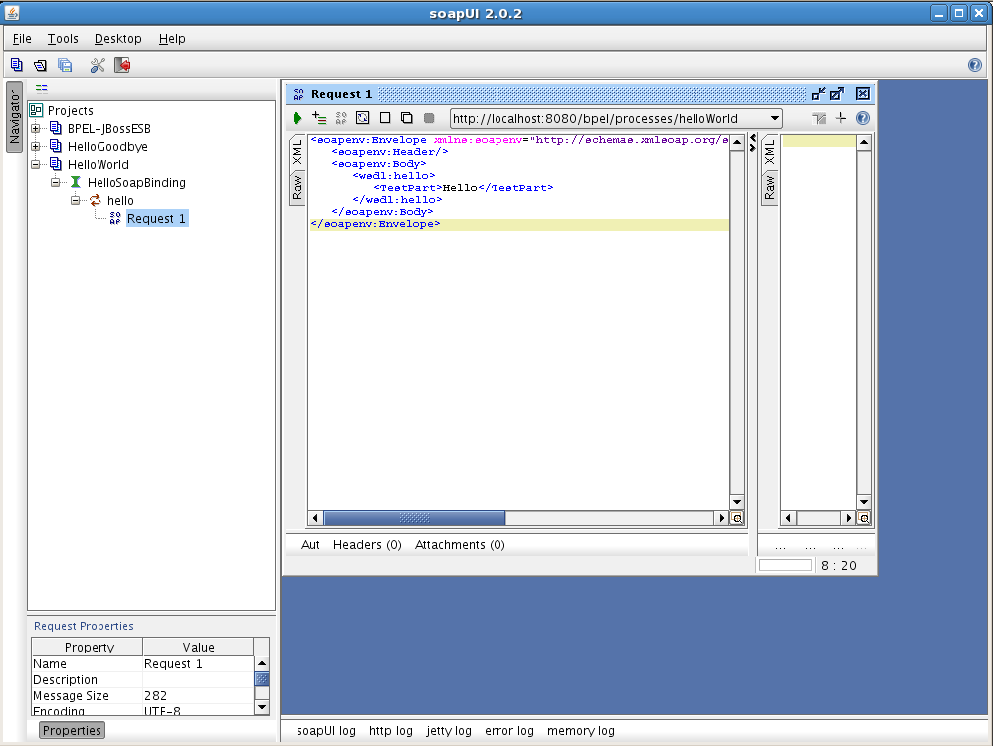The width and height of the screenshot is (993, 746).
Task: Select the HelloSoapBinding tree item
Action: tap(136, 183)
